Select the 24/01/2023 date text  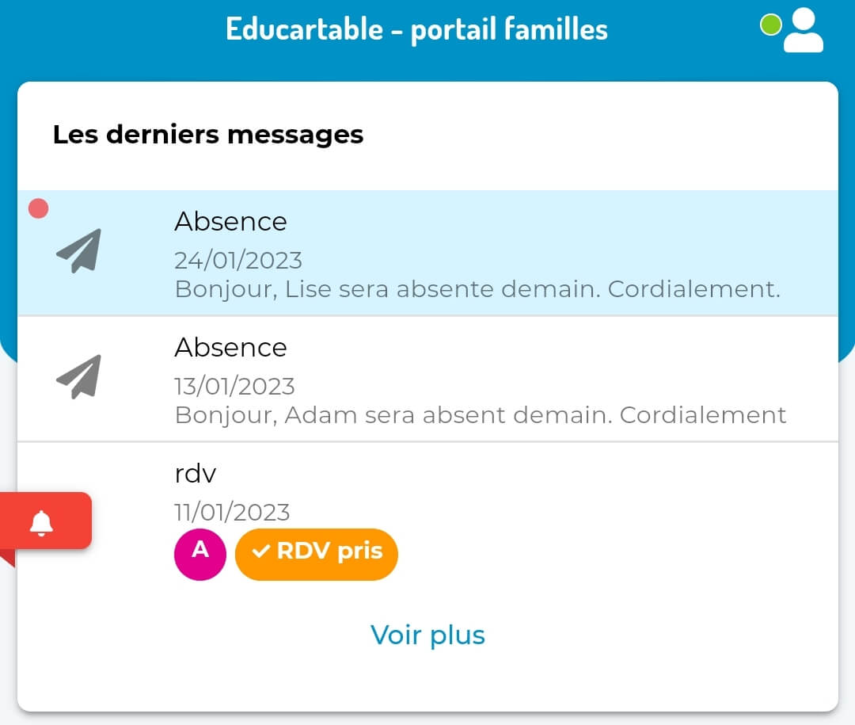click(238, 261)
